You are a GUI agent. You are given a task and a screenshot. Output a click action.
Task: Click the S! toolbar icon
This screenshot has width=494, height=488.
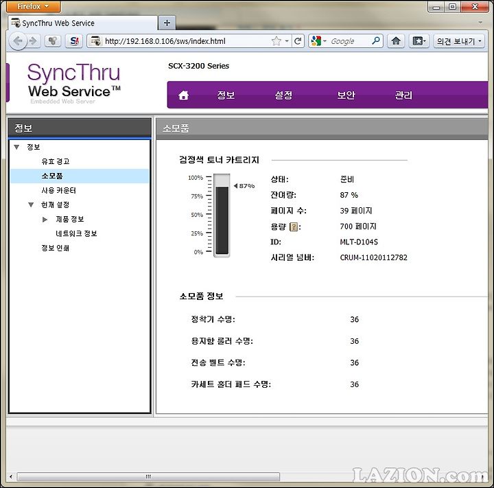[x=74, y=41]
